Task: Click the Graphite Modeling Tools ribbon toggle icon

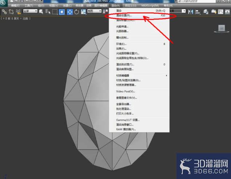Action: [214, 12]
